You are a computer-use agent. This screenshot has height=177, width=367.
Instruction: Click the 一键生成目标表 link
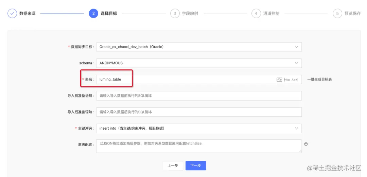point(319,80)
